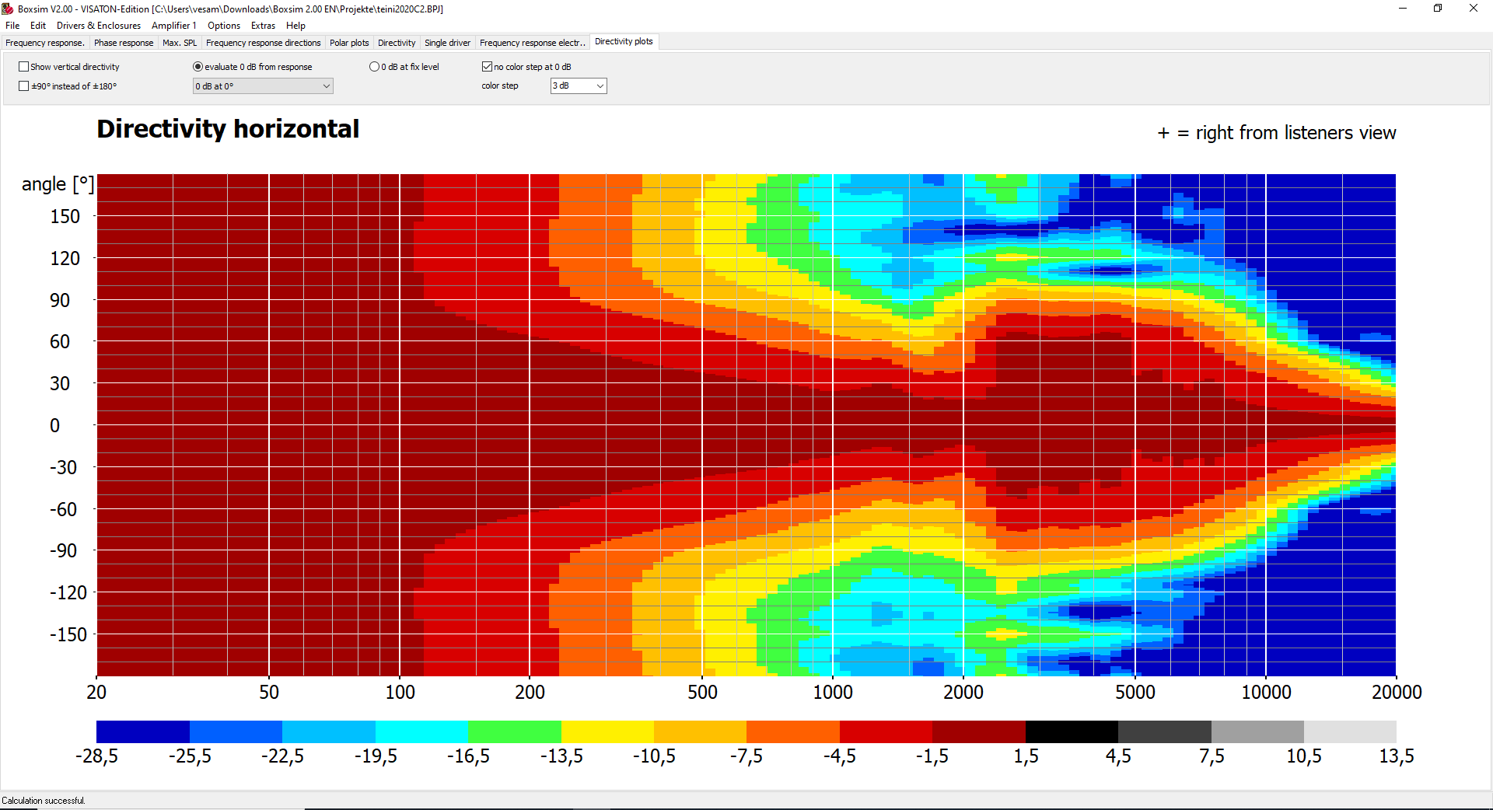Switch to the Single driver tab
This screenshot has height=810, width=1493.
point(447,43)
